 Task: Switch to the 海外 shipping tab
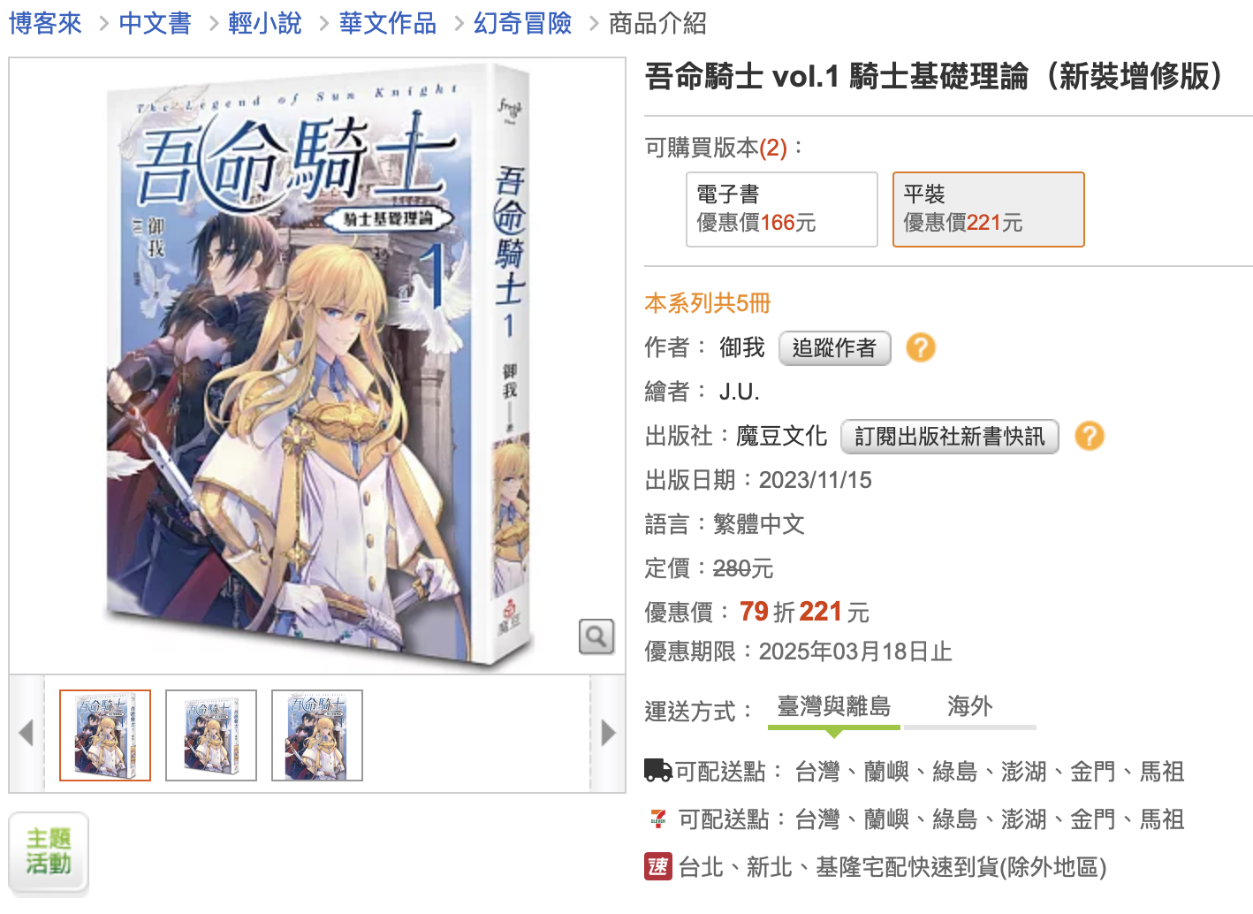(969, 707)
